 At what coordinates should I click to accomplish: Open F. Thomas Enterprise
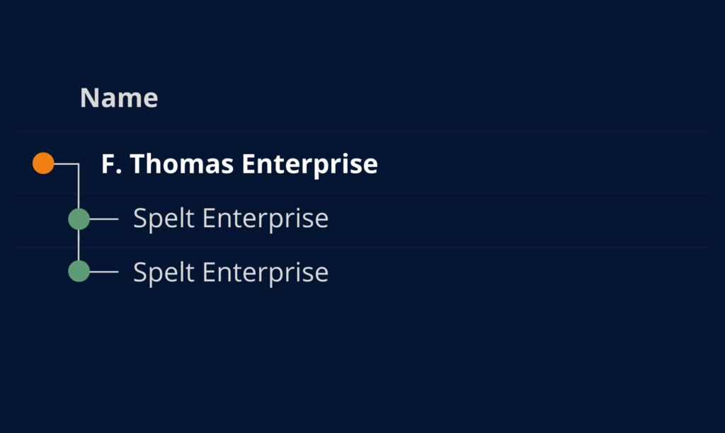click(x=239, y=164)
